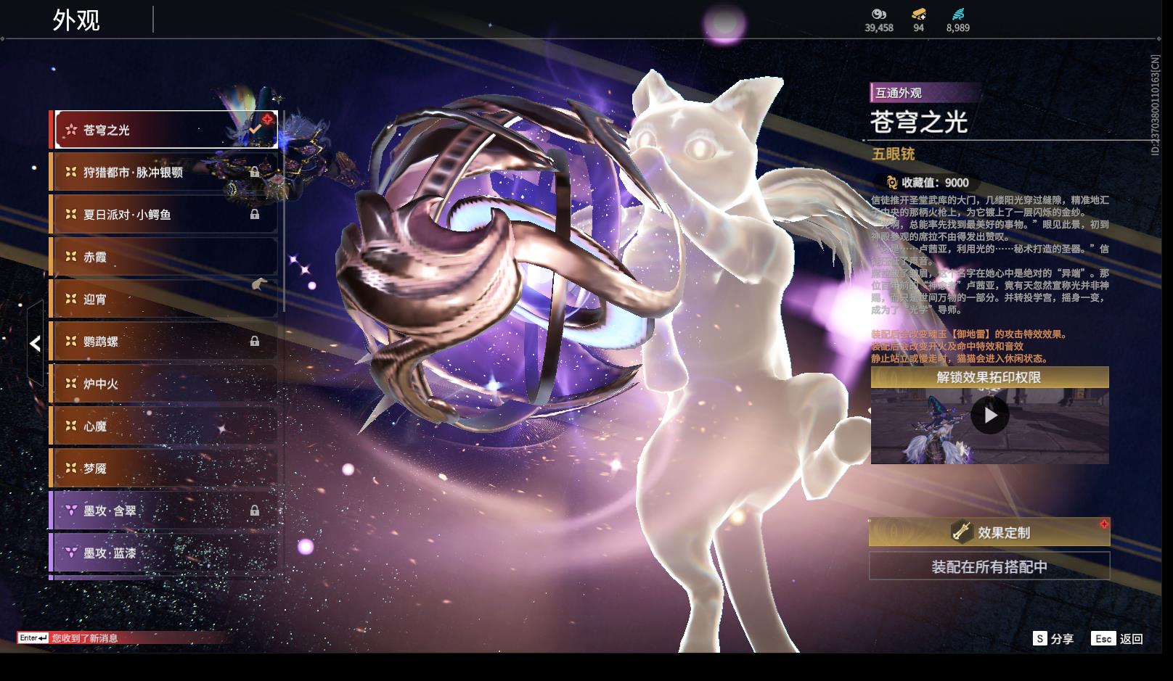Click the rarity icon beside 梦魇

(x=71, y=469)
